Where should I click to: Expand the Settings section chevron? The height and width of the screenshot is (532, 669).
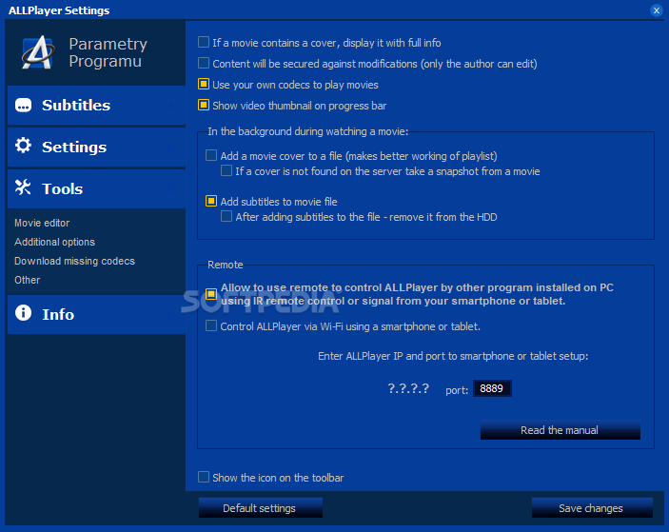[169, 147]
